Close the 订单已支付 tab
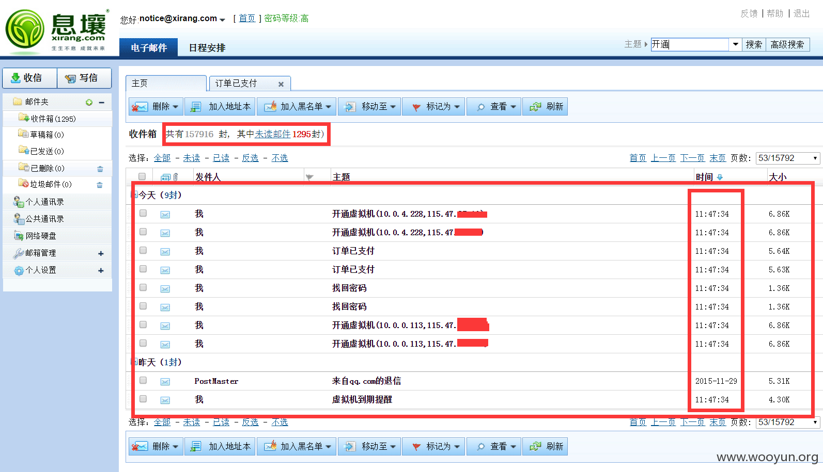Screen dimensions: 823x472 tap(281, 84)
